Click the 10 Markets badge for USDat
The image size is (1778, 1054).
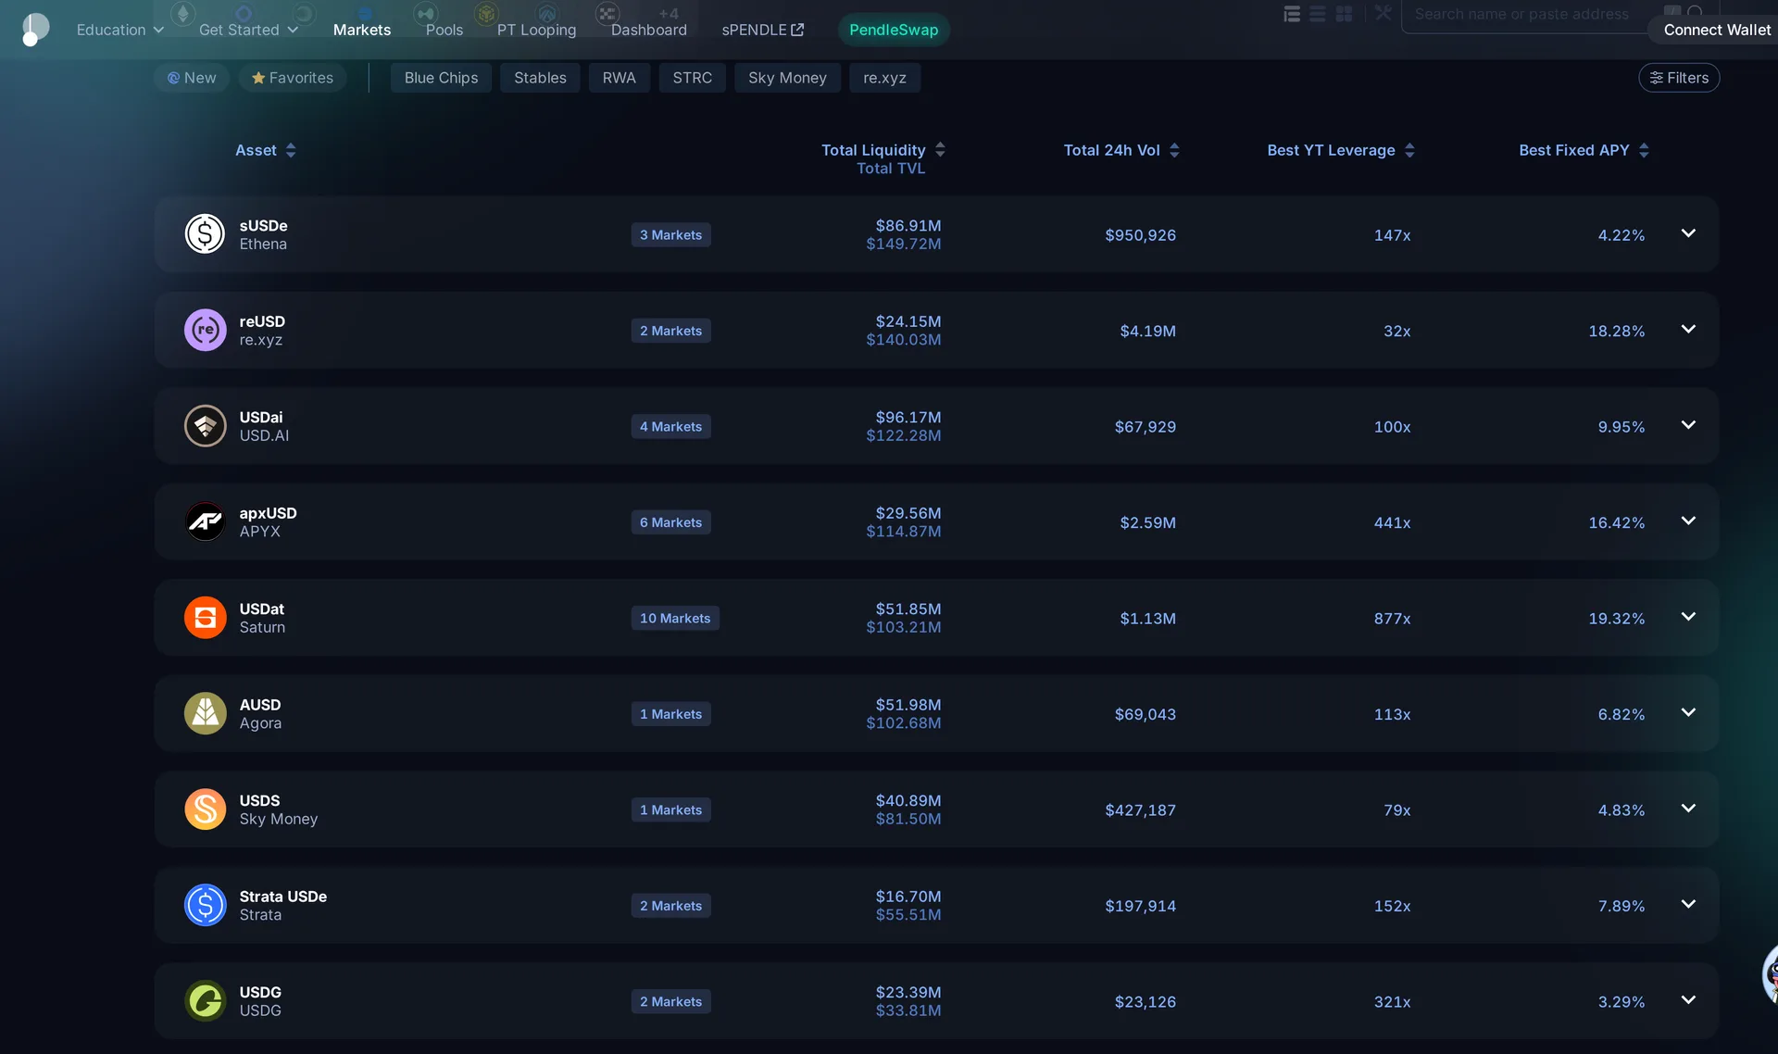click(x=675, y=619)
